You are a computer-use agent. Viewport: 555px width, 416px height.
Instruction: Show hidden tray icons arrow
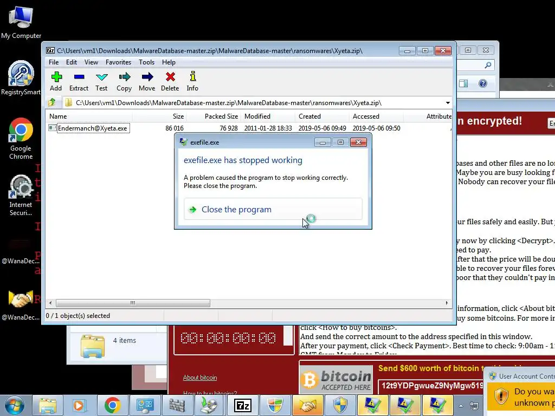coord(461,406)
